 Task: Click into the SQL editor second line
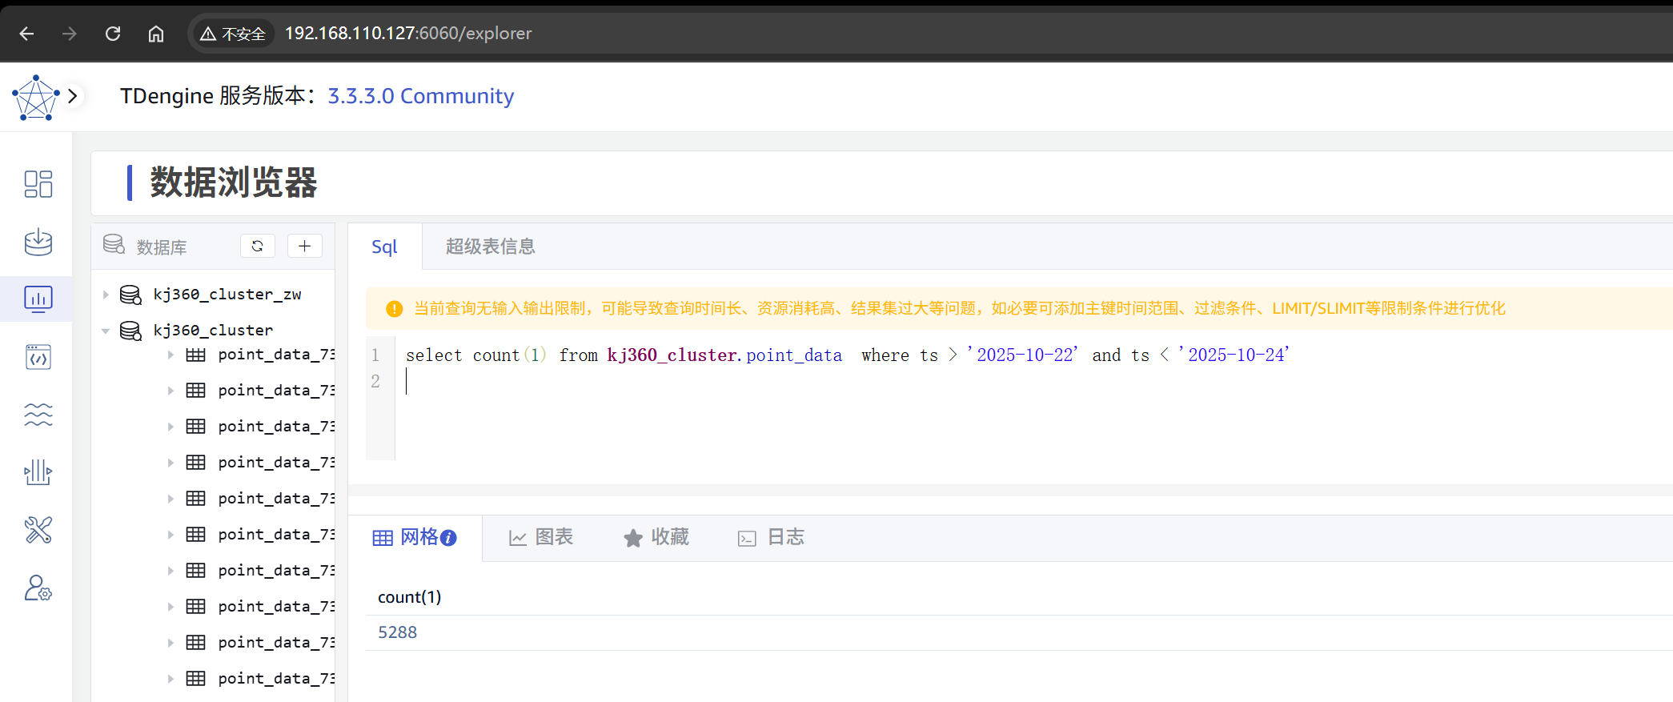pyautogui.click(x=640, y=382)
